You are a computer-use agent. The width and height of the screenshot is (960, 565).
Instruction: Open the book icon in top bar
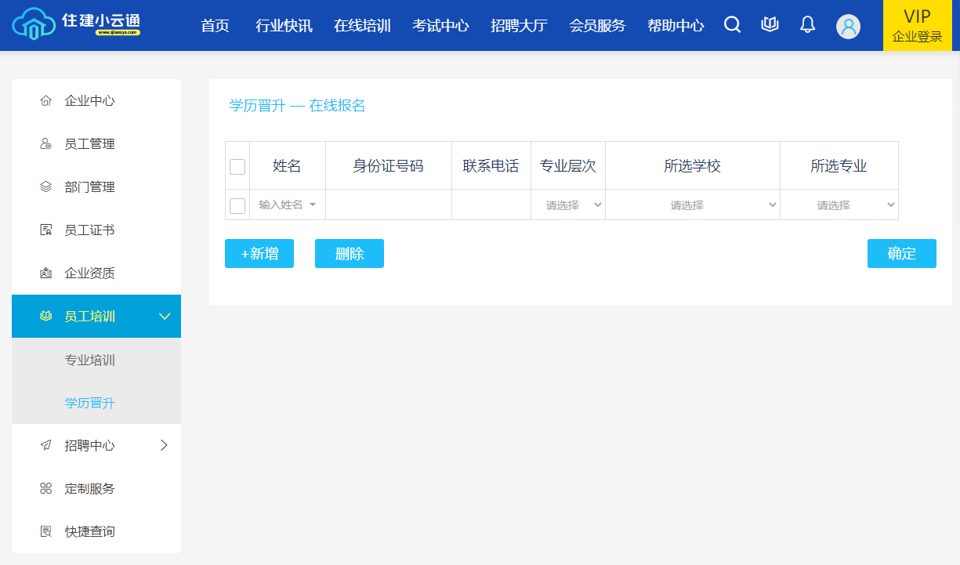[x=770, y=25]
